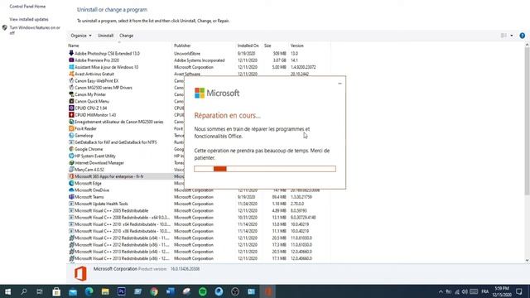Select Gameloop entry
Image resolution: width=530 pixels, height=298 pixels.
[x=84, y=136]
